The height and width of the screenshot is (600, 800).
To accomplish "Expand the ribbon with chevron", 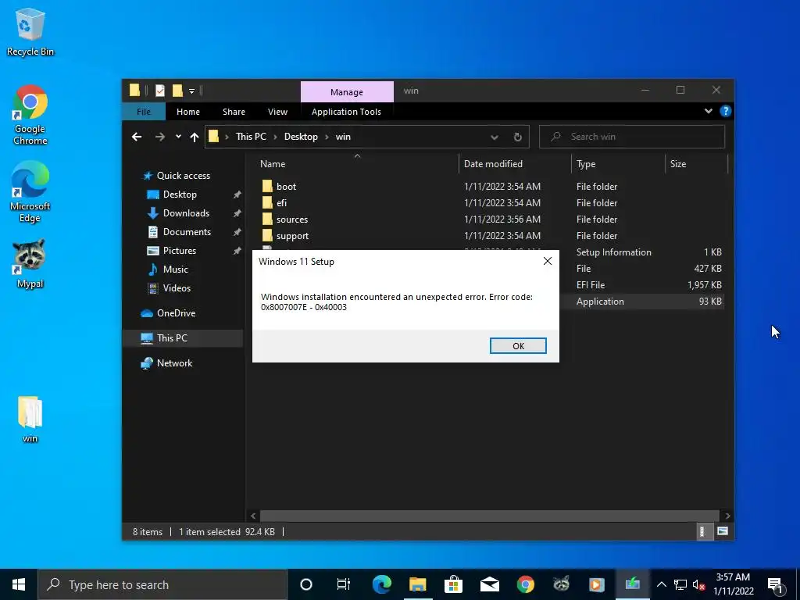I will (x=708, y=111).
